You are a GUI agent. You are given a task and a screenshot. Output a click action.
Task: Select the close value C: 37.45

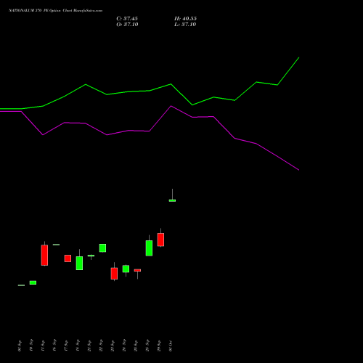(127, 19)
